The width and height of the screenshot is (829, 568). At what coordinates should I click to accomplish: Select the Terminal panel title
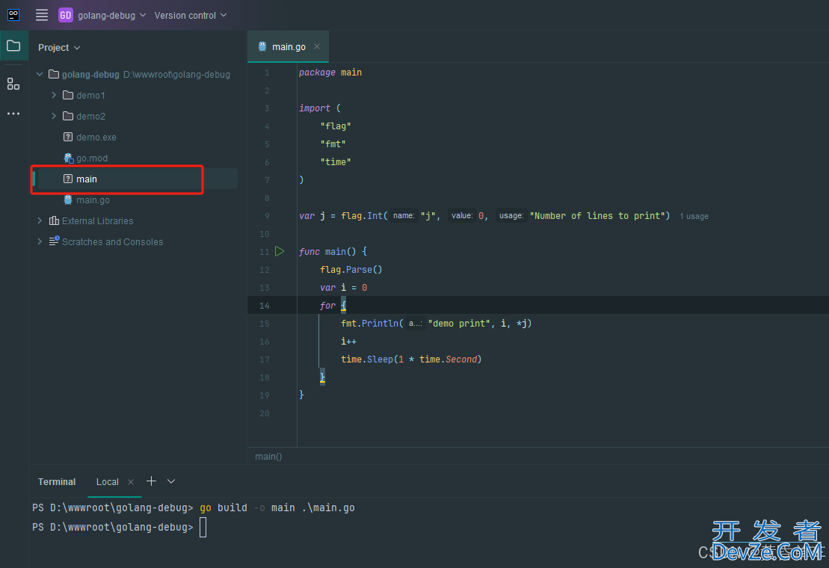57,482
